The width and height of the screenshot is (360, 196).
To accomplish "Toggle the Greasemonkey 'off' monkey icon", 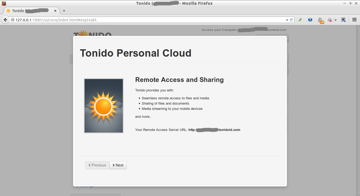I will click(320, 20).
